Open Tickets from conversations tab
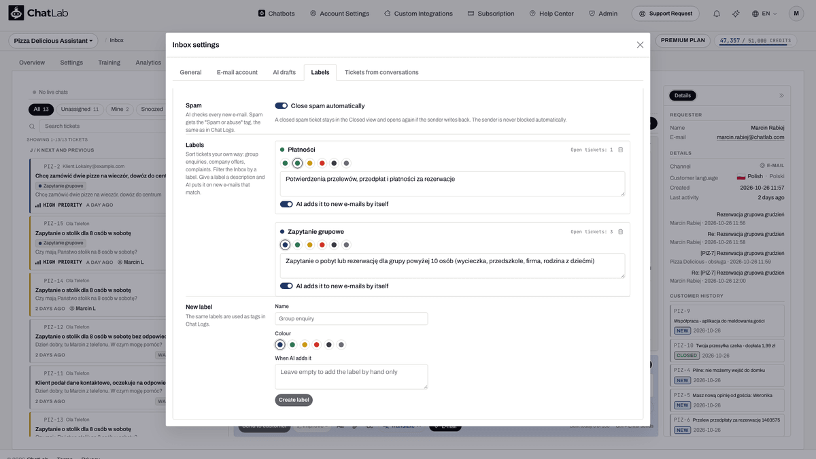The width and height of the screenshot is (816, 459). pyautogui.click(x=381, y=72)
